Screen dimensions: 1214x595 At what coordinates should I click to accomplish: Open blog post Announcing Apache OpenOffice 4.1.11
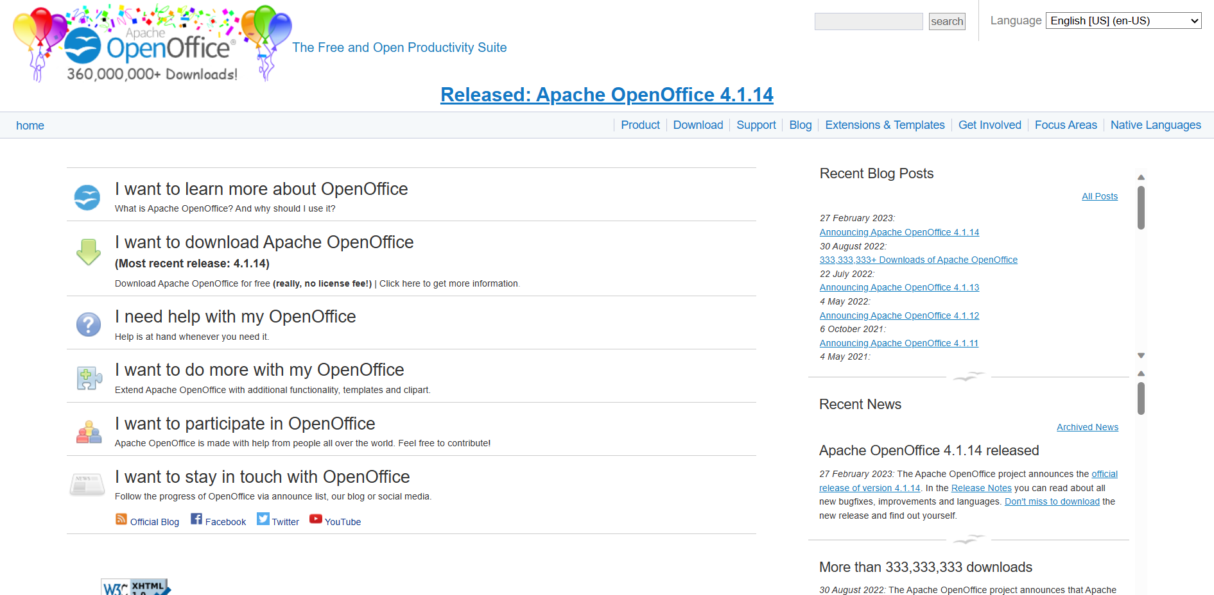[899, 343]
